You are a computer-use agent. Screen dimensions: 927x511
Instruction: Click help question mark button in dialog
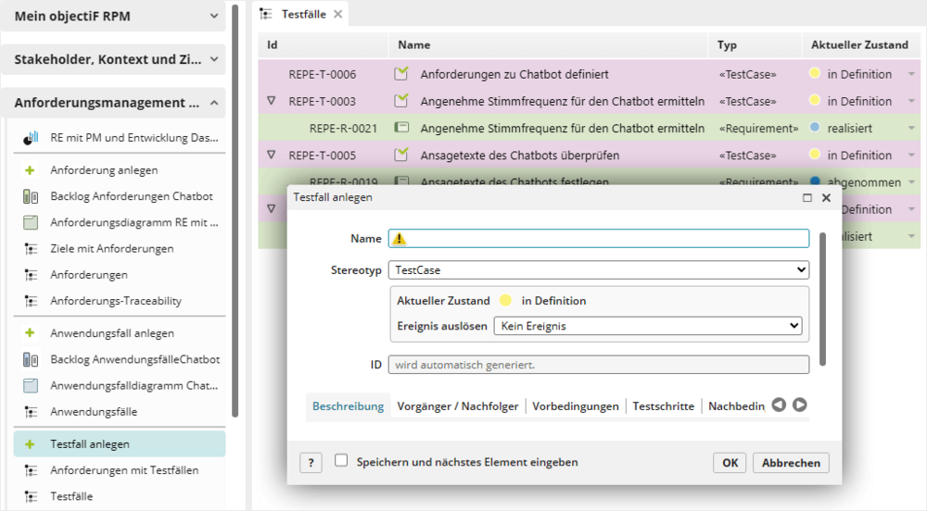311,463
